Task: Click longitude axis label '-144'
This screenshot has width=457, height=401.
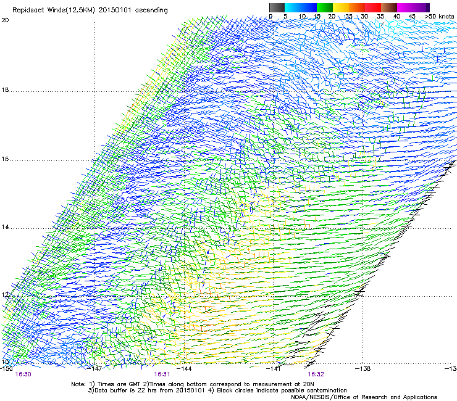Action: (x=185, y=369)
